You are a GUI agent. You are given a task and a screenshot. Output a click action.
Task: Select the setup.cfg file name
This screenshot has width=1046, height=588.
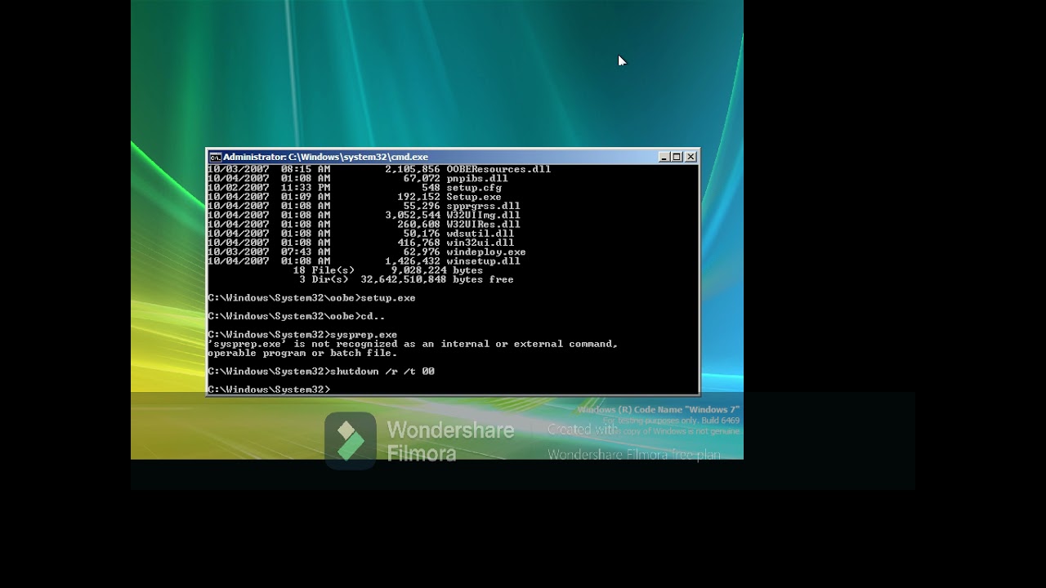pos(474,188)
